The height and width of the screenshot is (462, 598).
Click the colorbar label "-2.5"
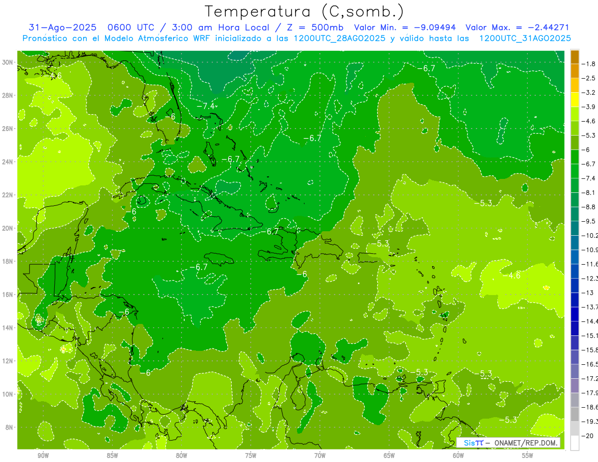click(589, 78)
